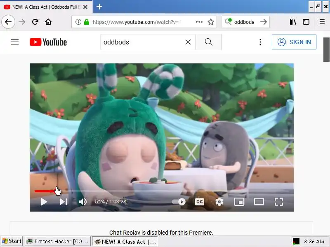Open the Library bookmarks icon
Screen dimensions: 330x247
tap(293, 22)
